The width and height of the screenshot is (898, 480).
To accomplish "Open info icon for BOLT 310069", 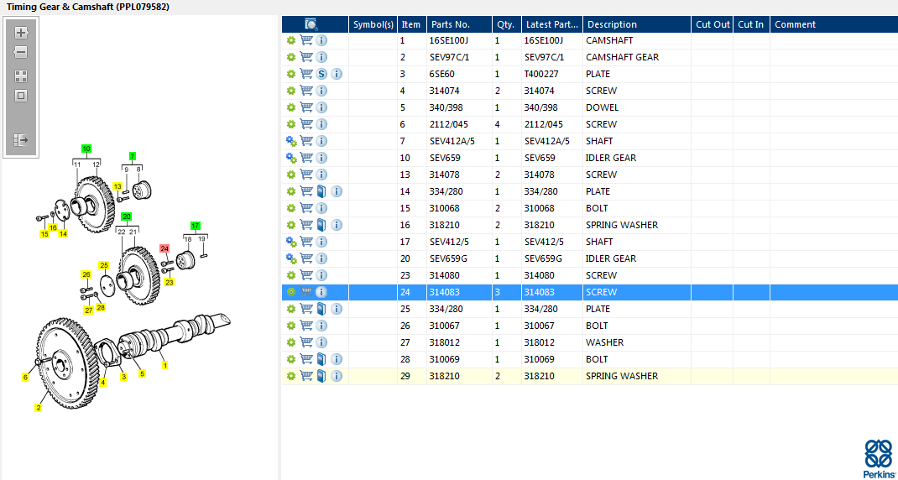I will coord(337,359).
